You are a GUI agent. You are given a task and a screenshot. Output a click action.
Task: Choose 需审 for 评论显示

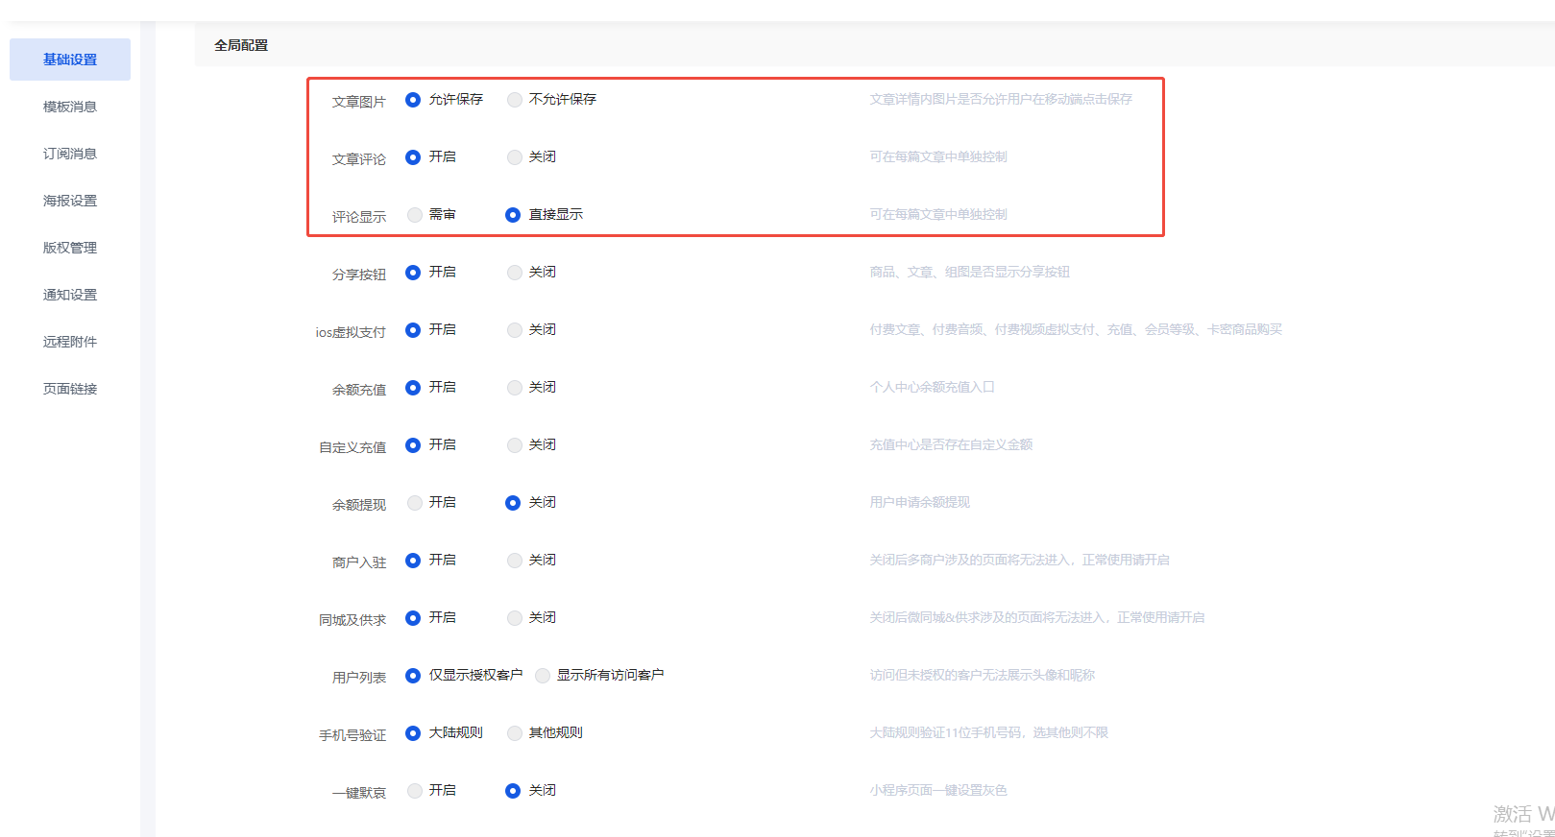coord(415,215)
